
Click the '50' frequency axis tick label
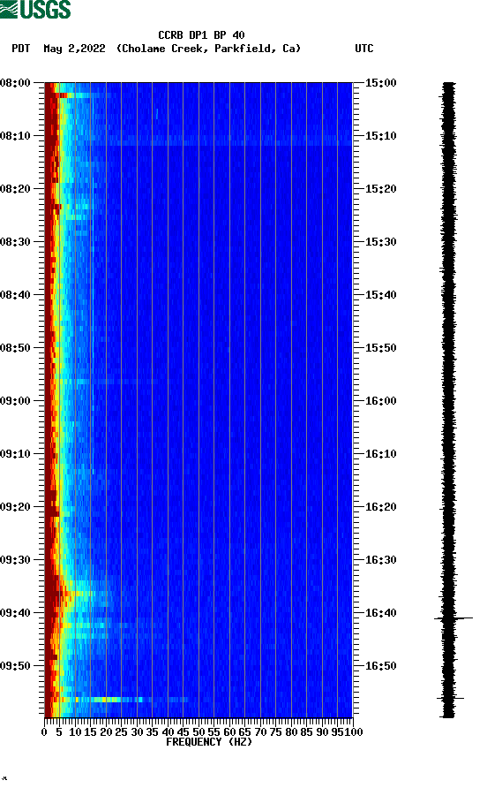(x=199, y=732)
